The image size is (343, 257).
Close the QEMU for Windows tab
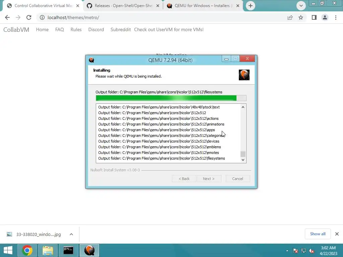pyautogui.click(x=238, y=6)
